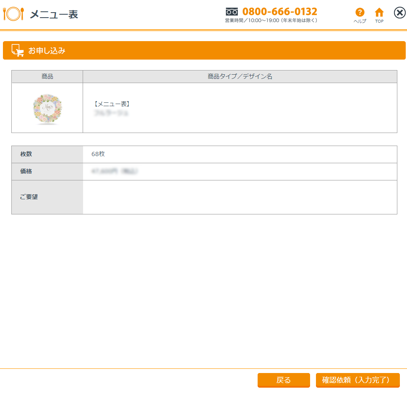Open the floral wreath product thumbnail
This screenshot has height=394, width=407.
pyautogui.click(x=47, y=109)
